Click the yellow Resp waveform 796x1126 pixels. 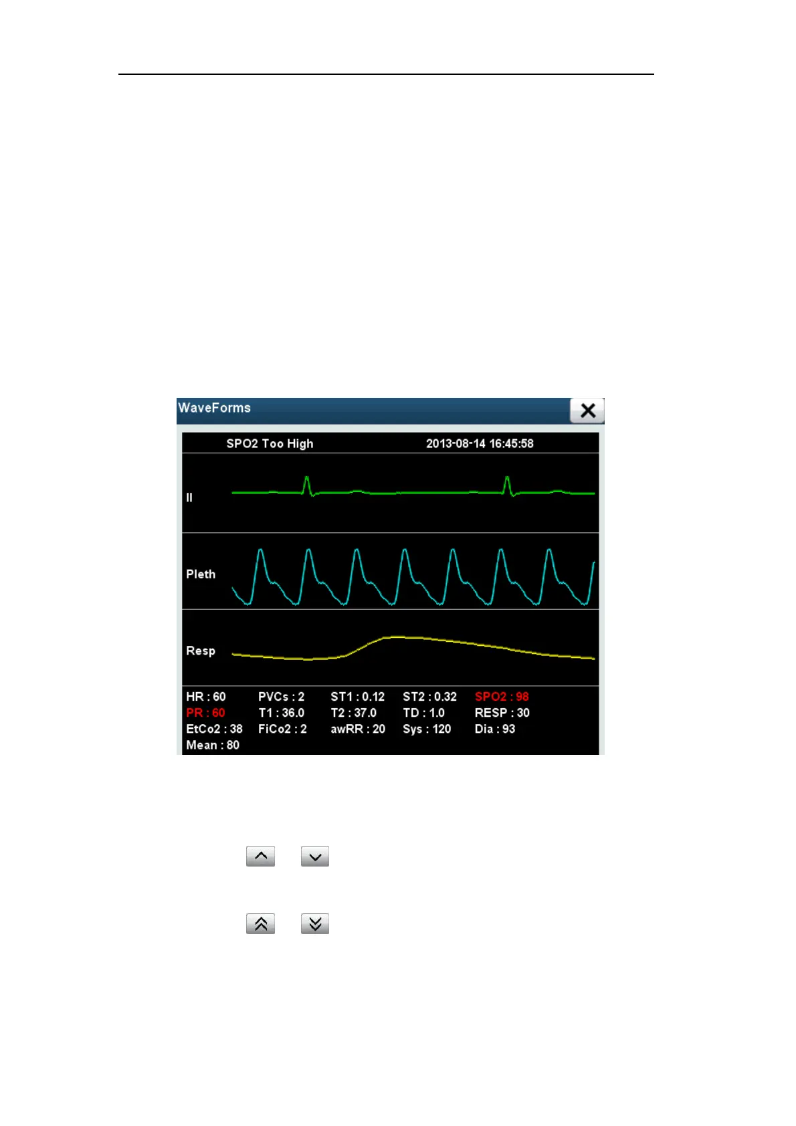(x=413, y=648)
